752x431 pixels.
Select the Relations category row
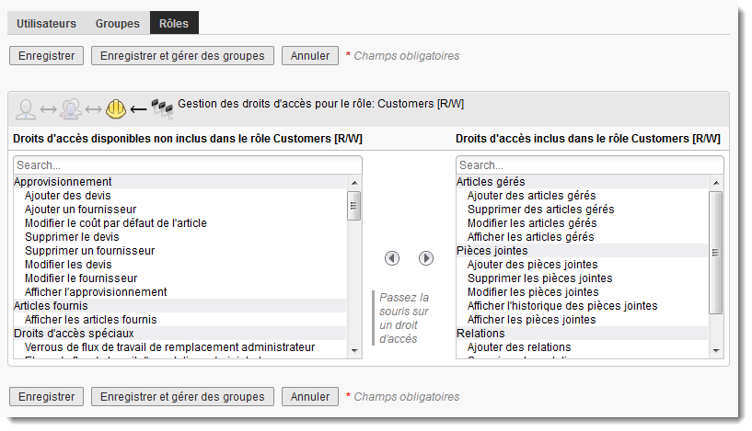coord(582,334)
